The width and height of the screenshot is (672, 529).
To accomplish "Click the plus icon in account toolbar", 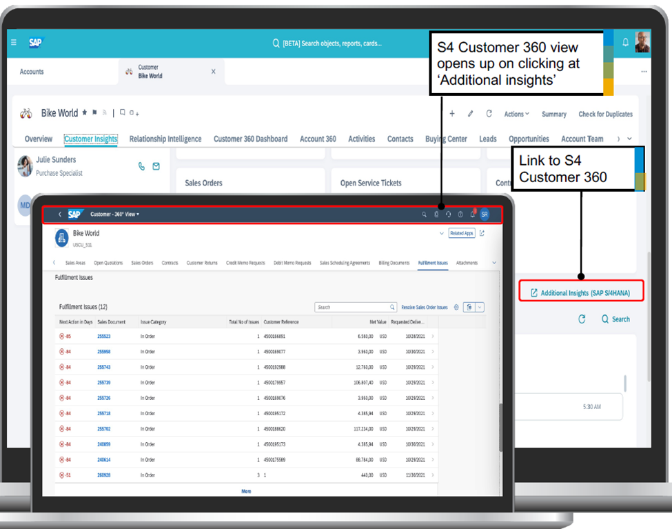I will pyautogui.click(x=452, y=114).
